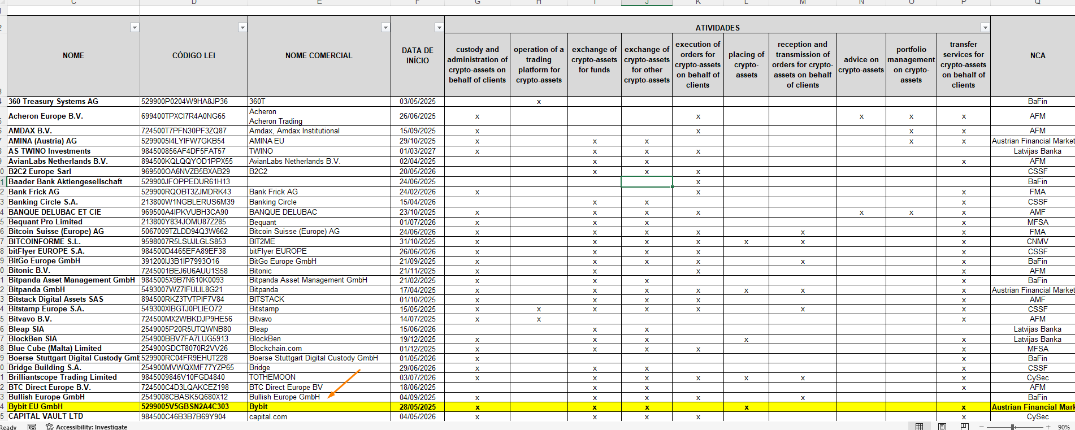Open the DATA DE INÍCIO filter dropdown

tap(439, 28)
